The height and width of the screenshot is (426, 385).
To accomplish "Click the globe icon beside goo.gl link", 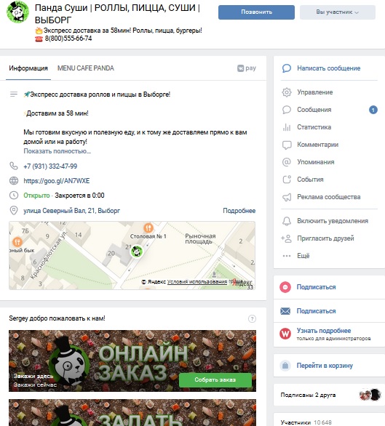I will tap(14, 181).
